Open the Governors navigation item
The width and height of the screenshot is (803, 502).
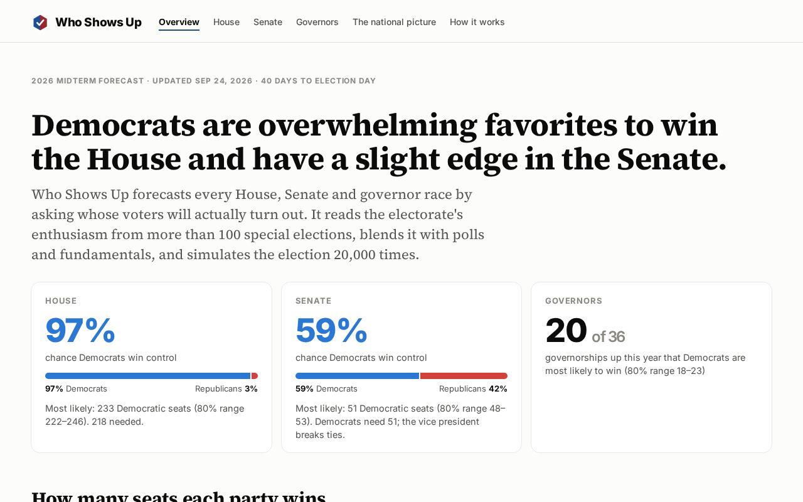point(317,22)
